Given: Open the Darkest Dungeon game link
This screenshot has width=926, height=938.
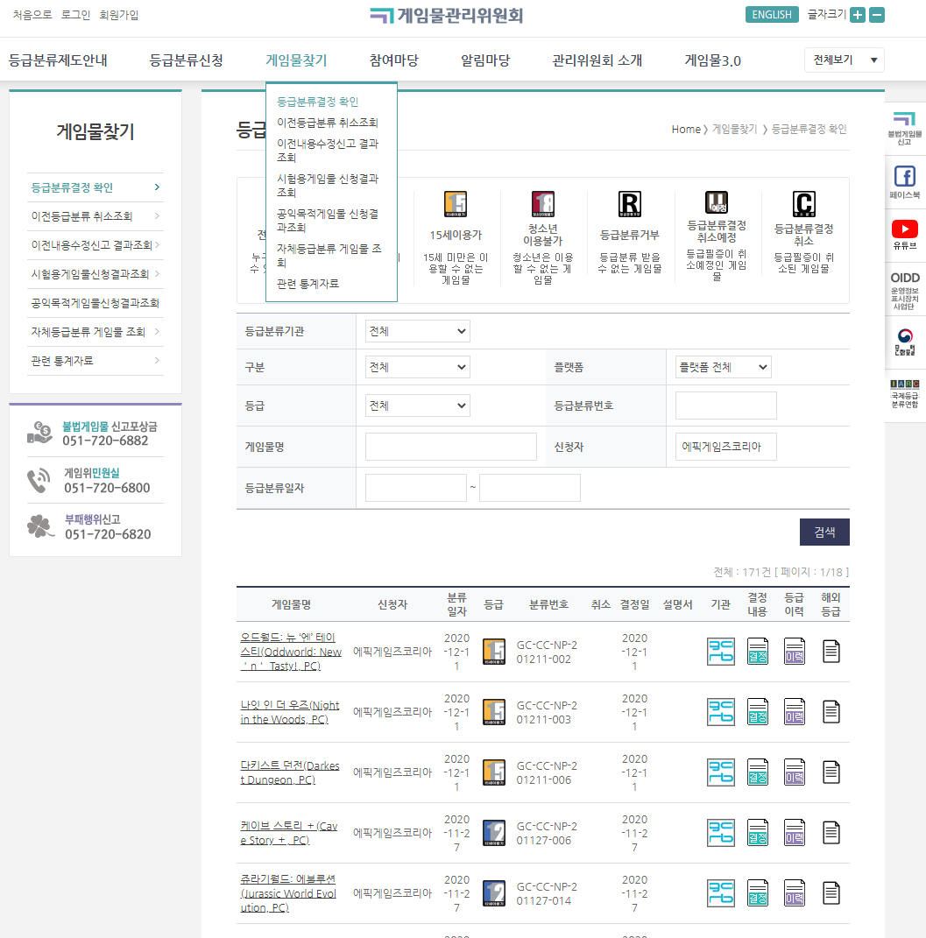Looking at the screenshot, I should tap(289, 772).
